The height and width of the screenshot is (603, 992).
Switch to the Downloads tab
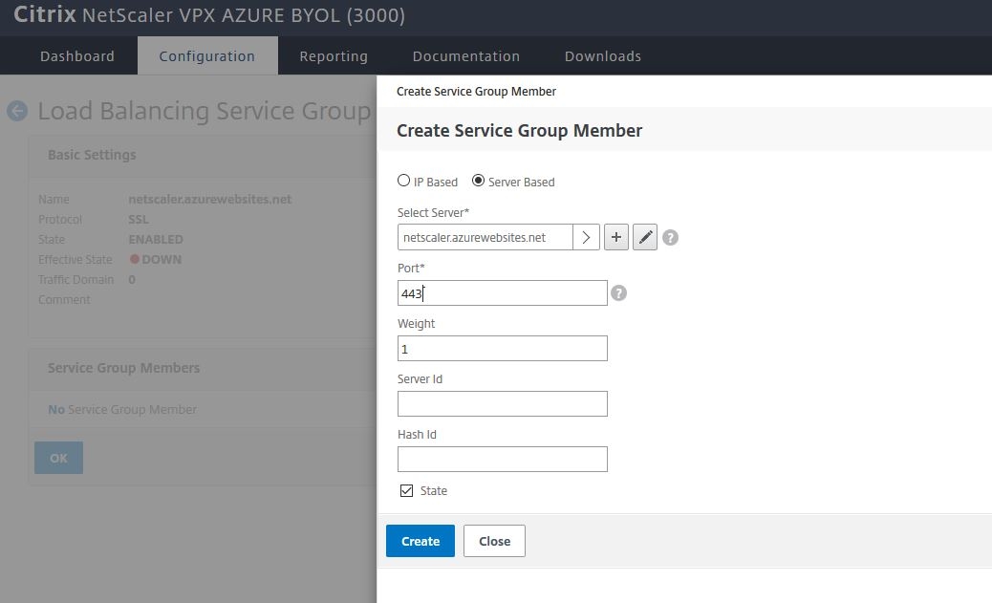603,56
